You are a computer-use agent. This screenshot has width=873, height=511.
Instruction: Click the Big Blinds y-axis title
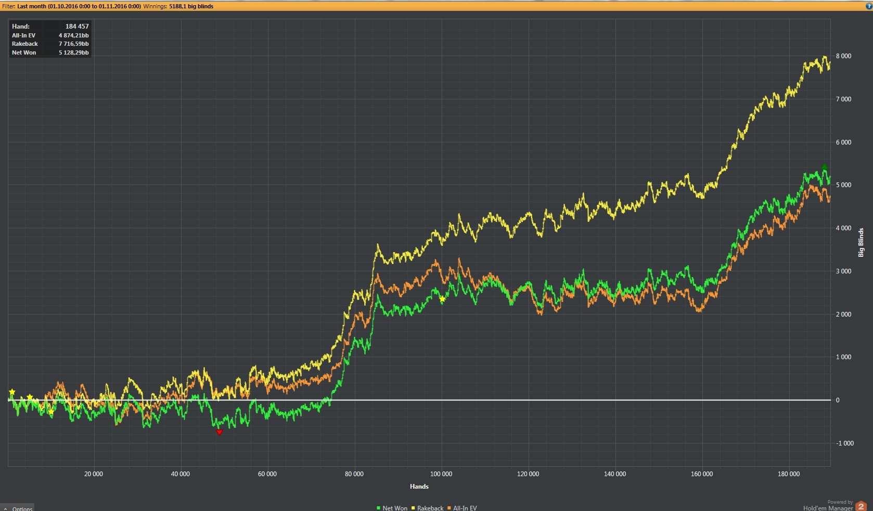click(x=861, y=242)
